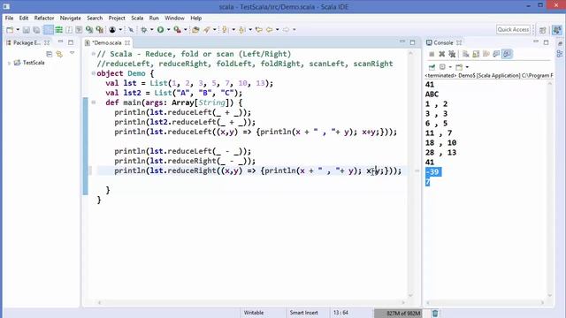Toggle Link with Editor in Package Explorer

(59, 54)
